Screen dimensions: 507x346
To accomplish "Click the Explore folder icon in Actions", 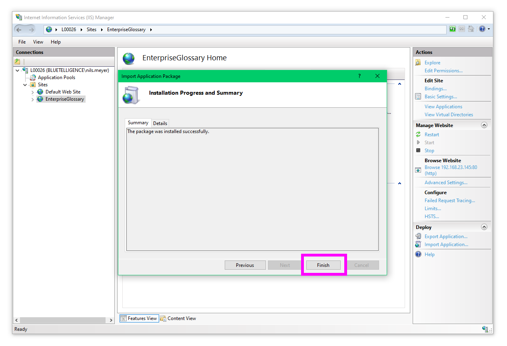I will (418, 63).
